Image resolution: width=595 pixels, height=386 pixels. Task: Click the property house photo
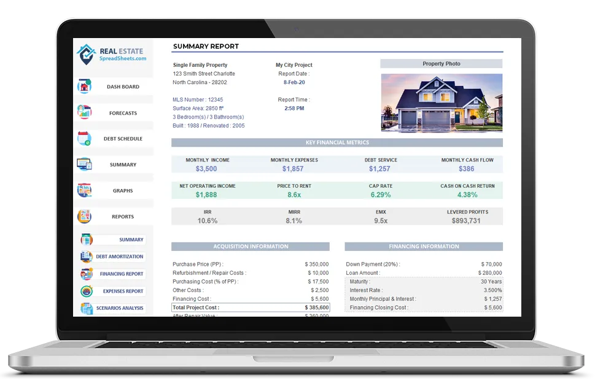(441, 102)
